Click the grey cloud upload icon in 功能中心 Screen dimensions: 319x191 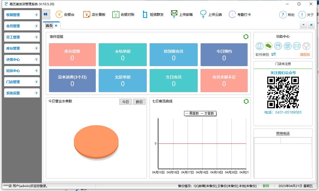307,46
